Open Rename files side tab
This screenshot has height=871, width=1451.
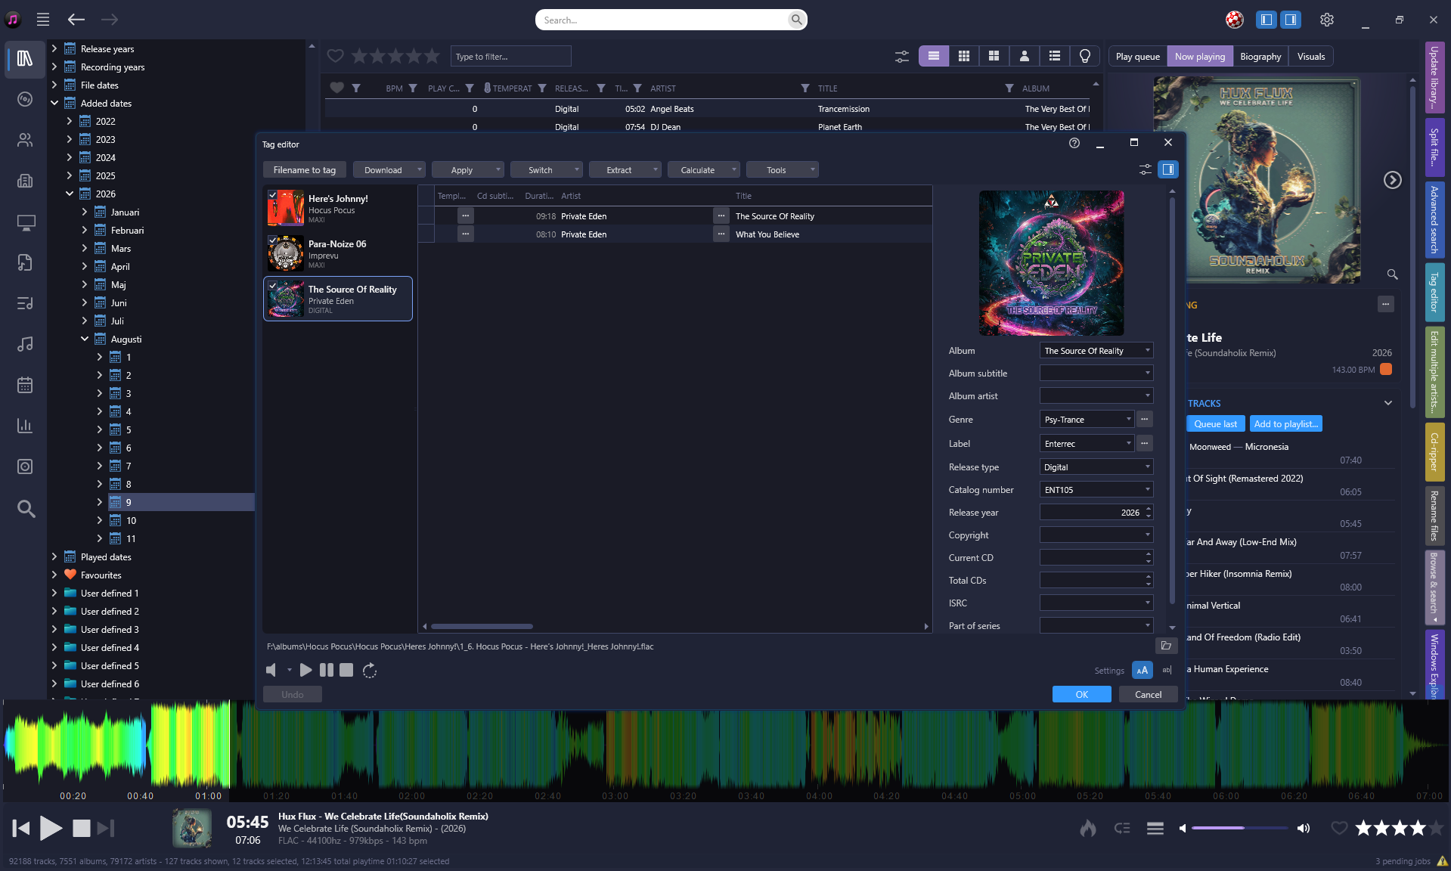[x=1434, y=516]
